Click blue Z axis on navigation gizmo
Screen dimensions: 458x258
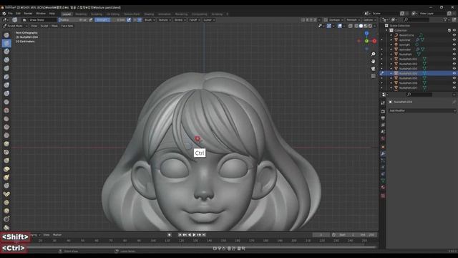click(x=366, y=34)
